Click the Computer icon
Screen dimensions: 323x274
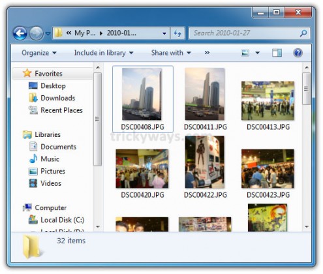(x=27, y=207)
